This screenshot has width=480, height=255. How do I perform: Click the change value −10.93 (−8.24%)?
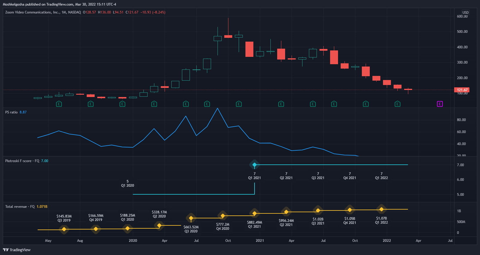pos(153,12)
